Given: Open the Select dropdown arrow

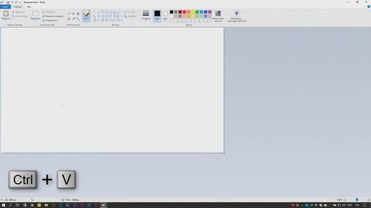Looking at the screenshot, I should (x=36, y=21).
